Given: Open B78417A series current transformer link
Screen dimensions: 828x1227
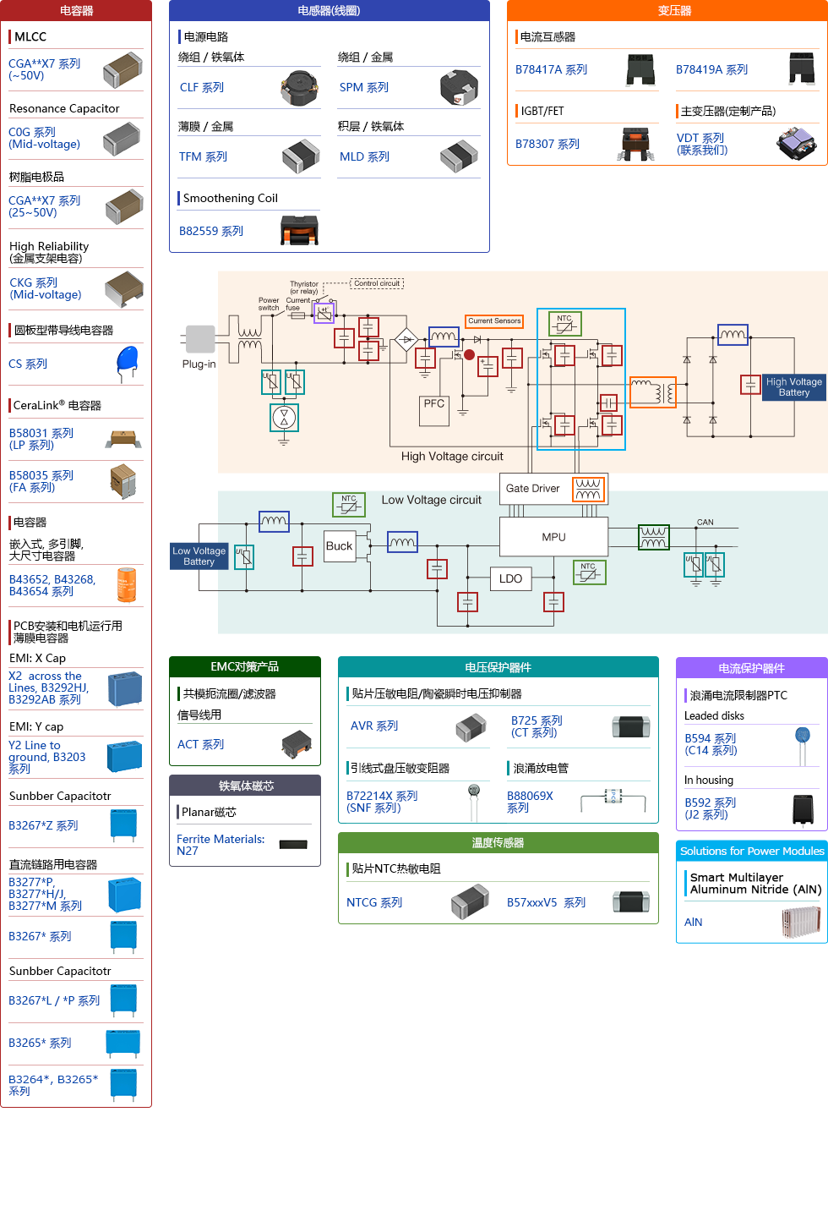Looking at the screenshot, I should 552,69.
